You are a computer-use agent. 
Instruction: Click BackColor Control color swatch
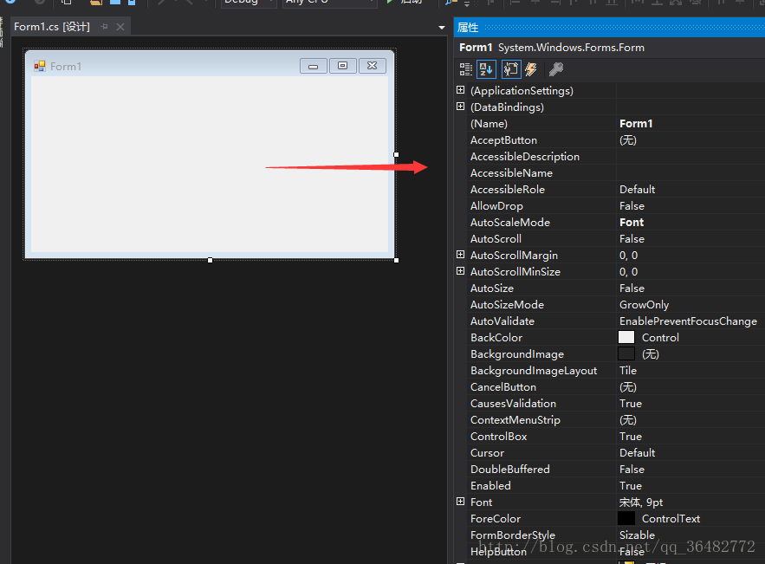click(x=626, y=337)
